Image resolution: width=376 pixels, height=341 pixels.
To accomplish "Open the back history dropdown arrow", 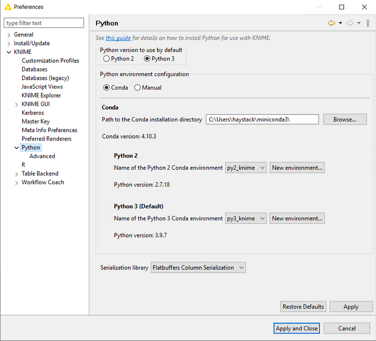I will [340, 23].
